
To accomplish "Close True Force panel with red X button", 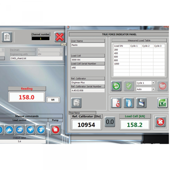I will [x=161, y=122].
